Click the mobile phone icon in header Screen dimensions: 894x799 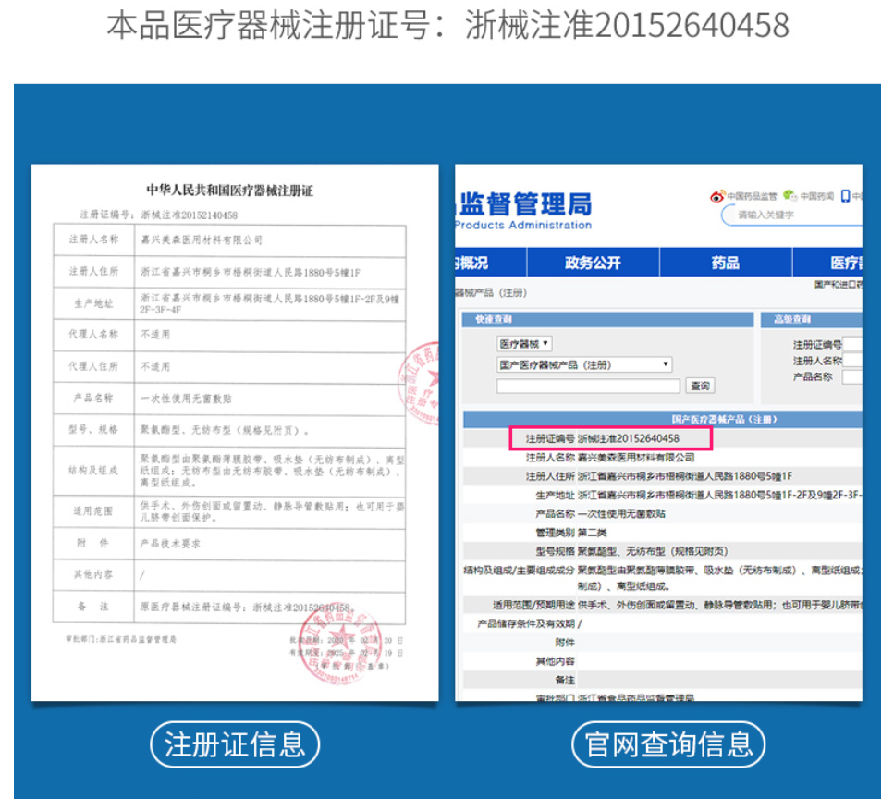[x=846, y=196]
